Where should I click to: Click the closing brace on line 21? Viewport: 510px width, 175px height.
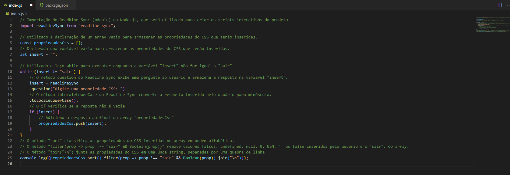21,135
